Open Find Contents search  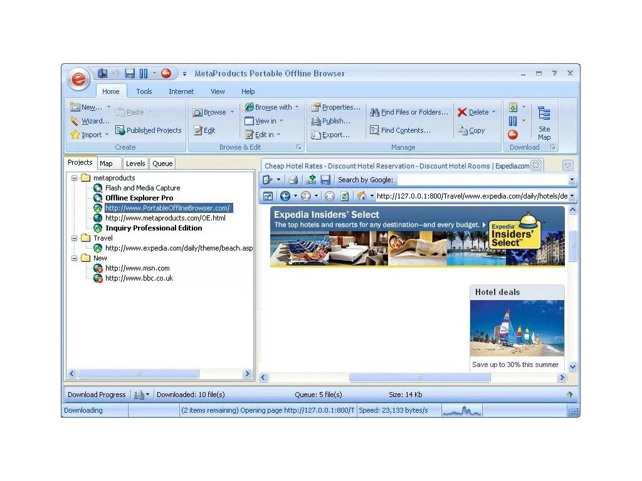(x=400, y=130)
